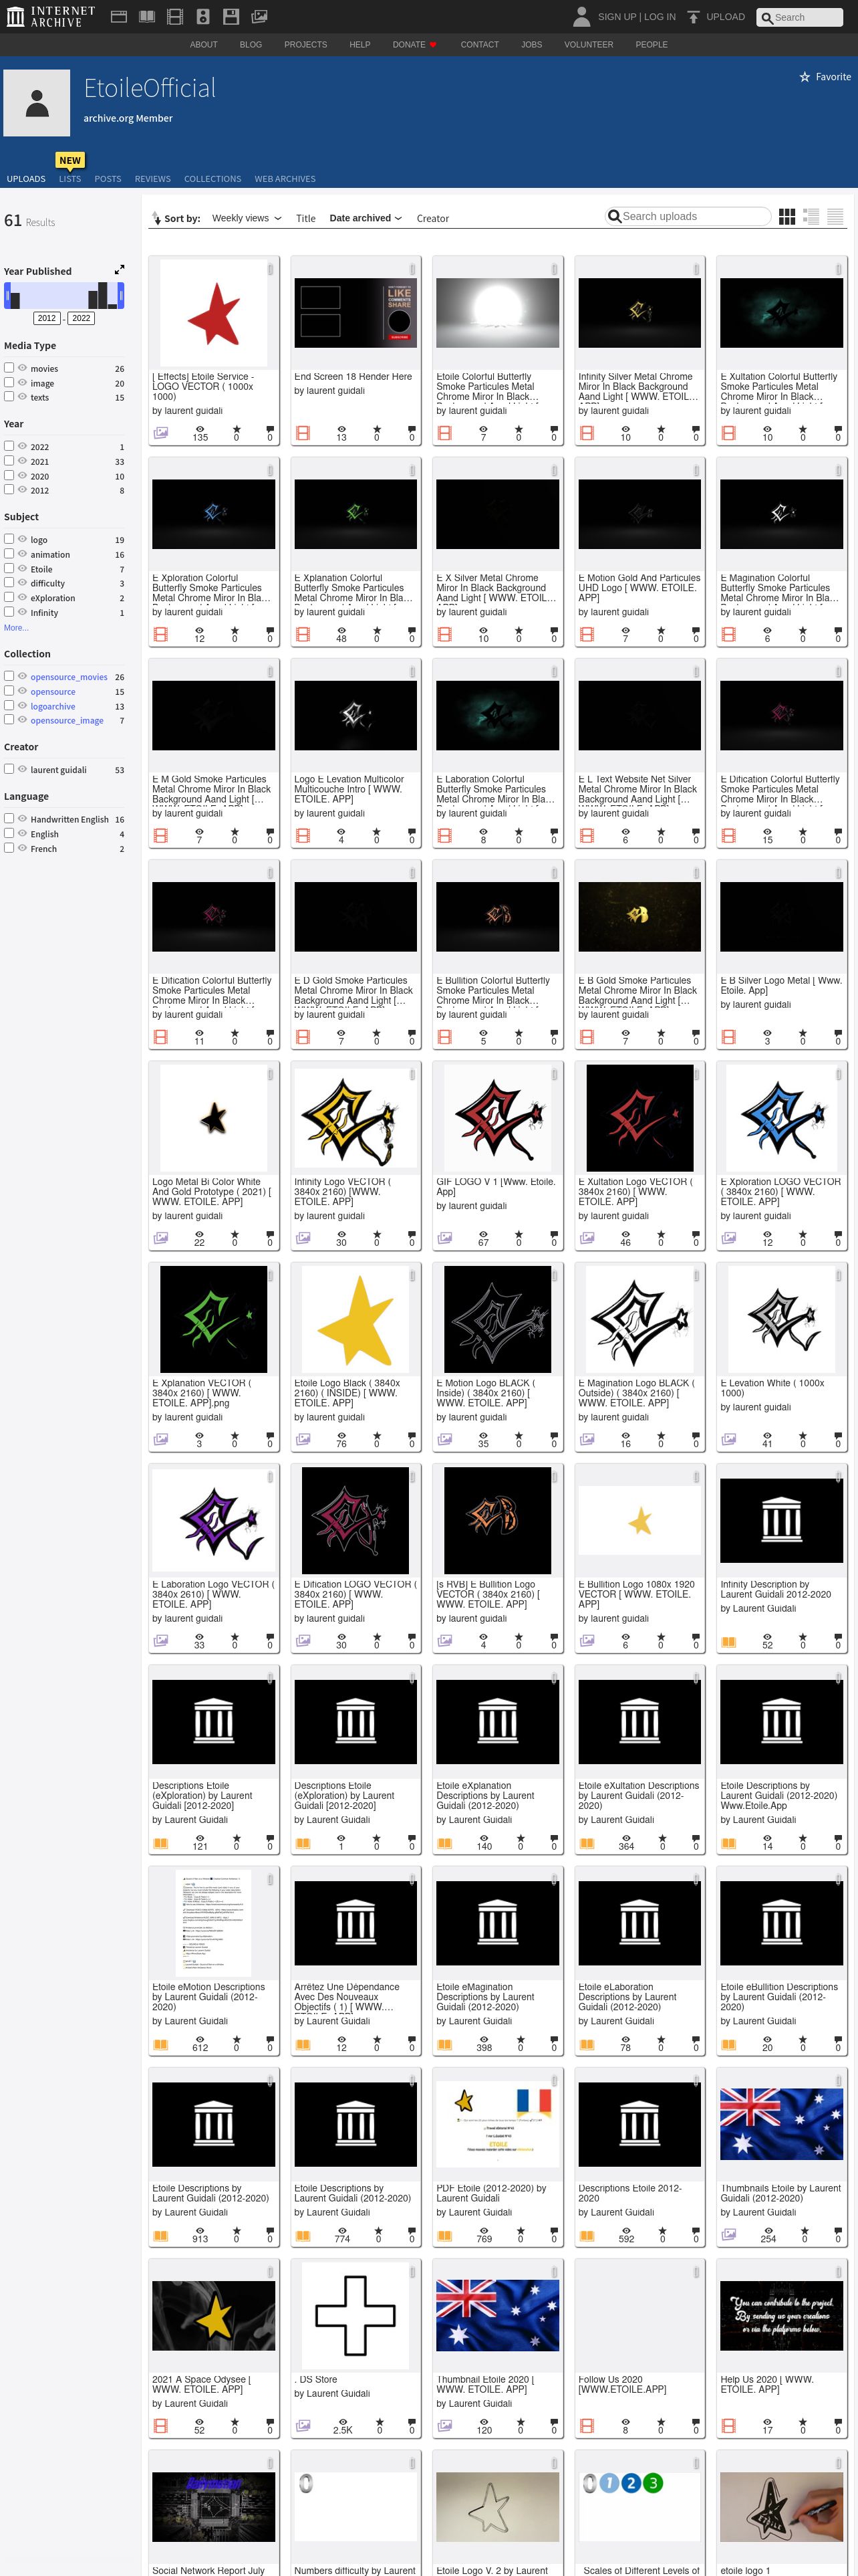This screenshot has height=2576, width=858.
Task: Switch to compact list view icon
Action: [x=835, y=216]
